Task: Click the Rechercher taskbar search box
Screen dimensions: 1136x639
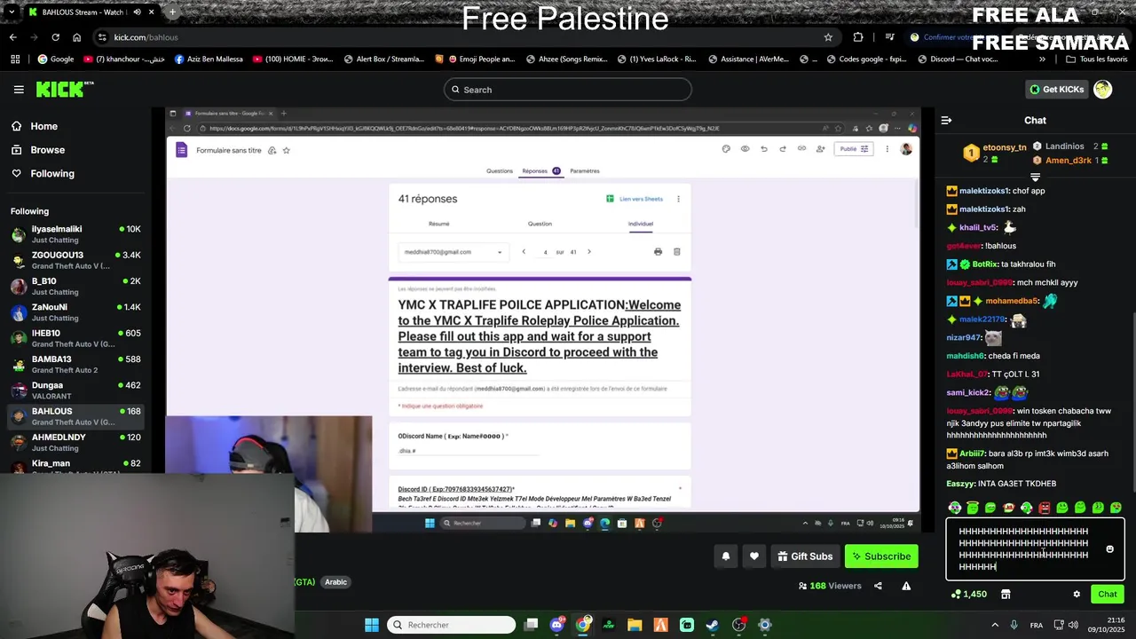Action: [452, 625]
